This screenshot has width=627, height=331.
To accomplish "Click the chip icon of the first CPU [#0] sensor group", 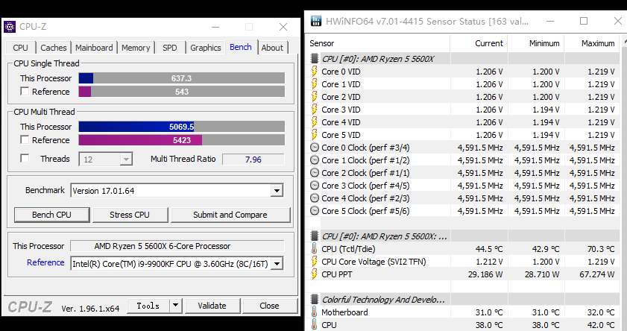I will 315,59.
